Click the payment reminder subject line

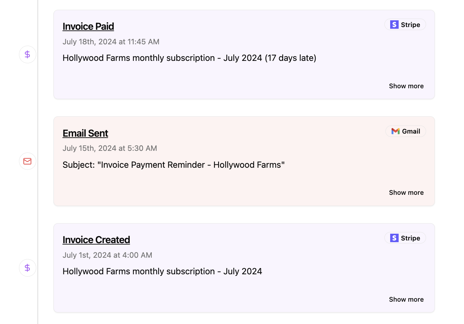(x=173, y=165)
